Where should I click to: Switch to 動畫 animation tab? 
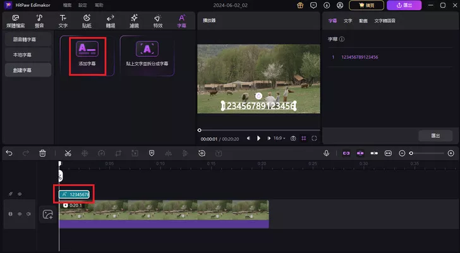(x=363, y=21)
